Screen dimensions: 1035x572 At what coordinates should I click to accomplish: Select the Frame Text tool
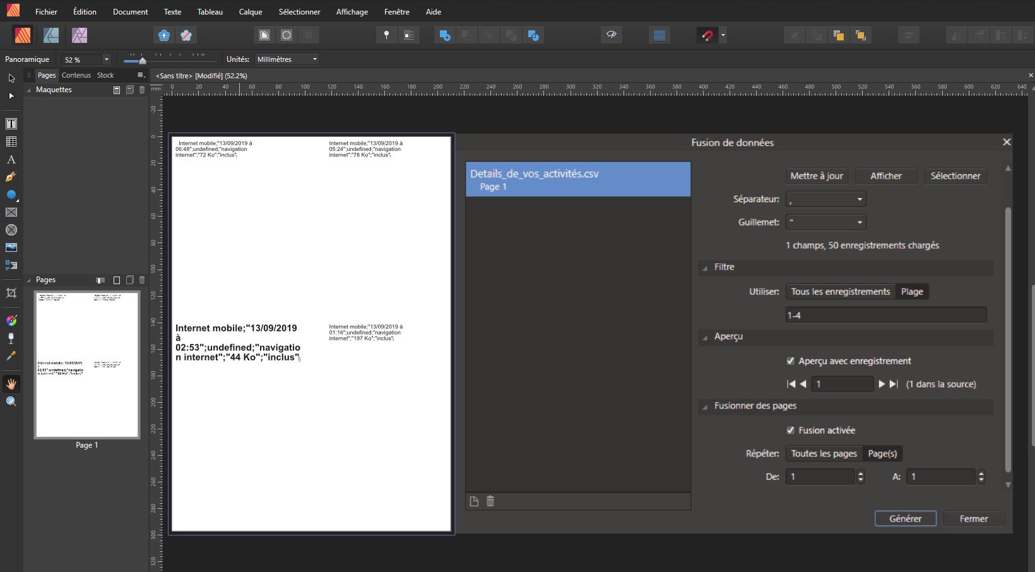11,124
